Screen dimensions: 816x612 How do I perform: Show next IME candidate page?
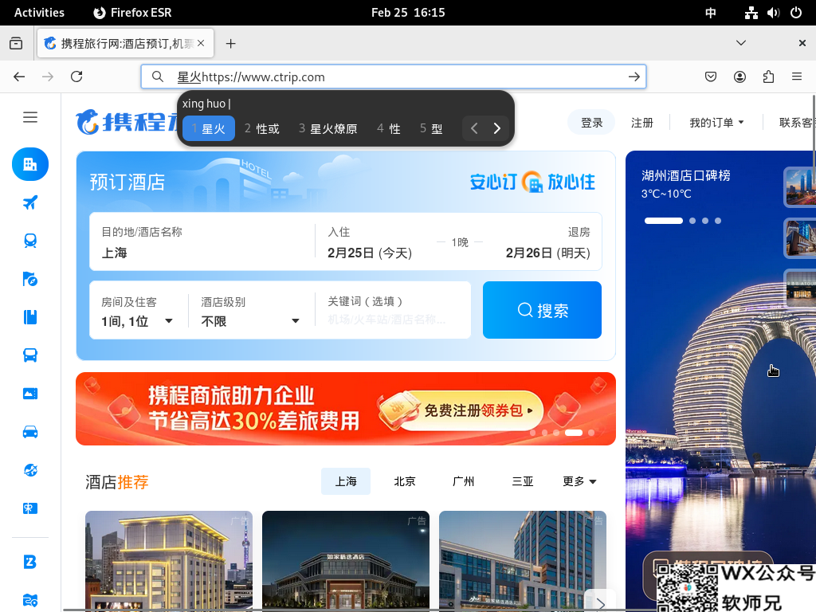click(497, 128)
